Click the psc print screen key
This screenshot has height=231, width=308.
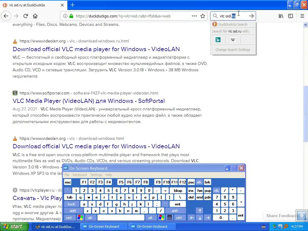191,182
